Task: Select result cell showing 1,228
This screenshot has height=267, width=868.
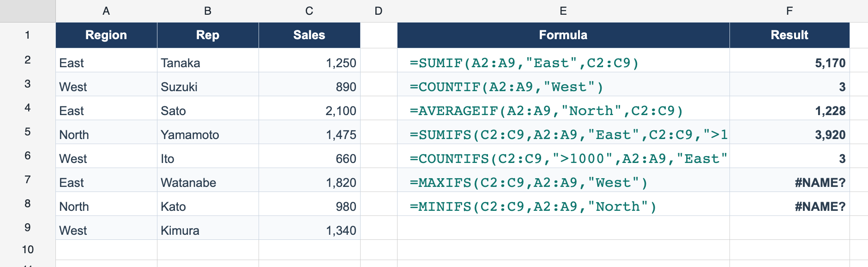Action: [x=790, y=108]
